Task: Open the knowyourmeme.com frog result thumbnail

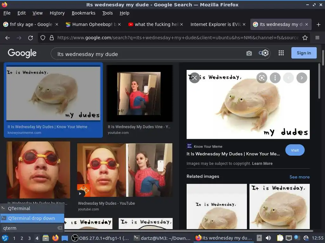Action: pos(53,93)
